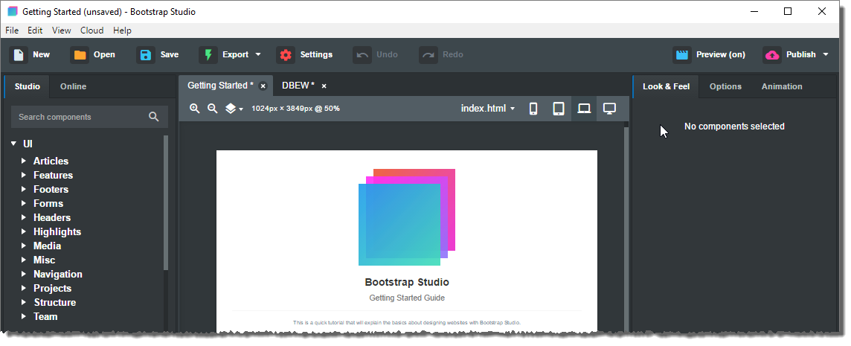This screenshot has width=851, height=346.
Task: Click the Redo arrow icon
Action: point(428,55)
